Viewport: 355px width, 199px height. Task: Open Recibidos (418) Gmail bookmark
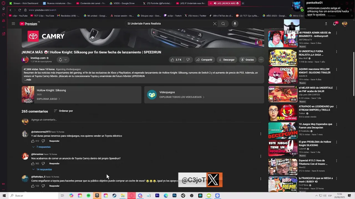[x=68, y=16]
